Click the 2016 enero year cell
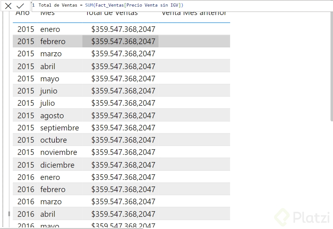 coord(26,177)
